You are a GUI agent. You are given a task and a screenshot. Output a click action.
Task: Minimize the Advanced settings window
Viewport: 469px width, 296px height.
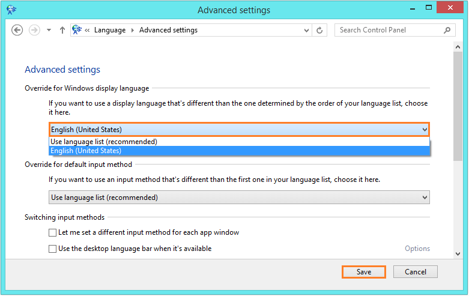[x=413, y=8]
